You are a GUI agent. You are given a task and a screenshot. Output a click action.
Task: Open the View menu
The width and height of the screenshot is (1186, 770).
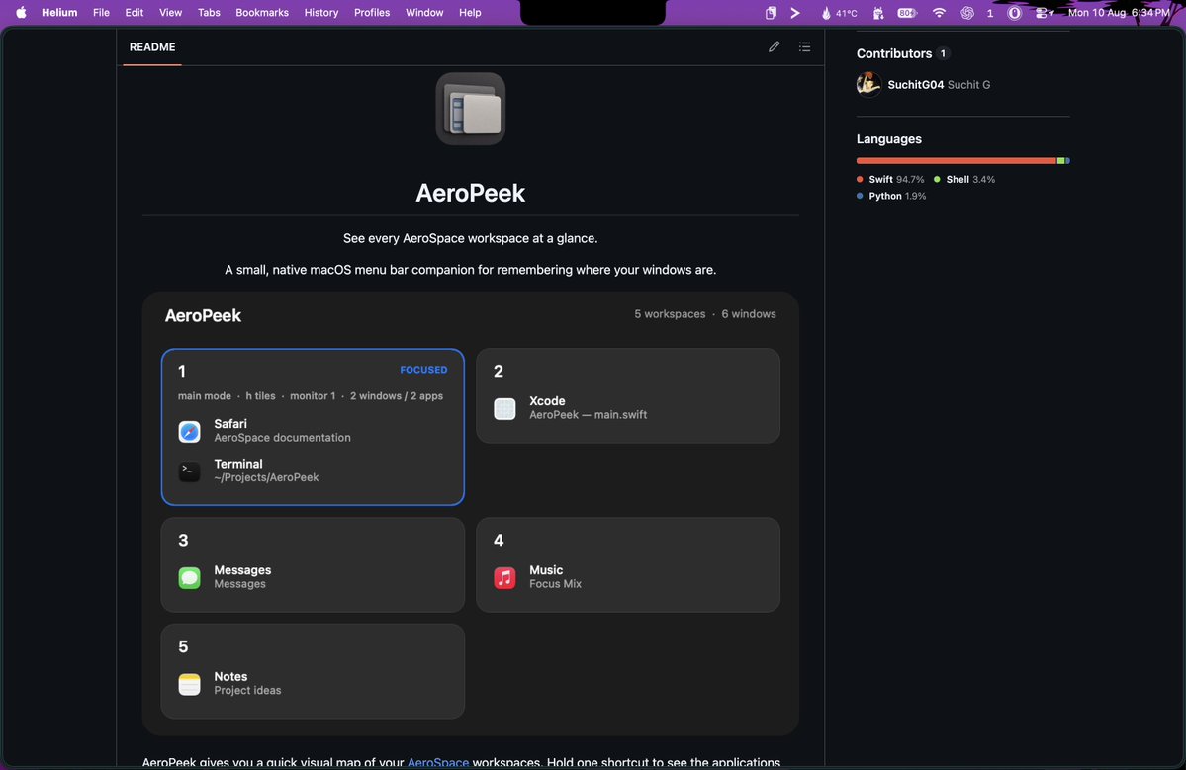(170, 13)
